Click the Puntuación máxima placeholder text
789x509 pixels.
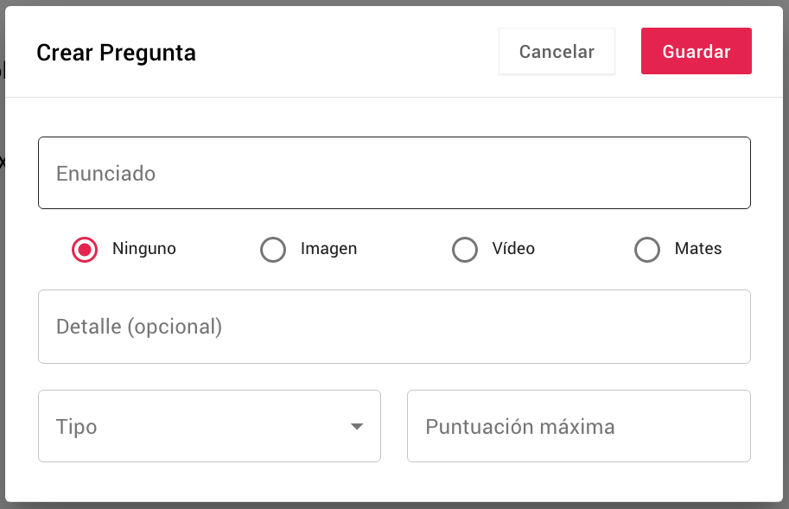519,427
